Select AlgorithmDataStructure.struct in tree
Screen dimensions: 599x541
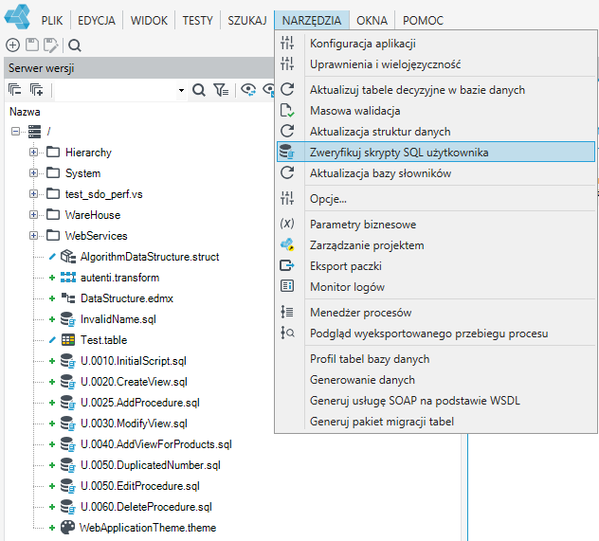tap(150, 257)
